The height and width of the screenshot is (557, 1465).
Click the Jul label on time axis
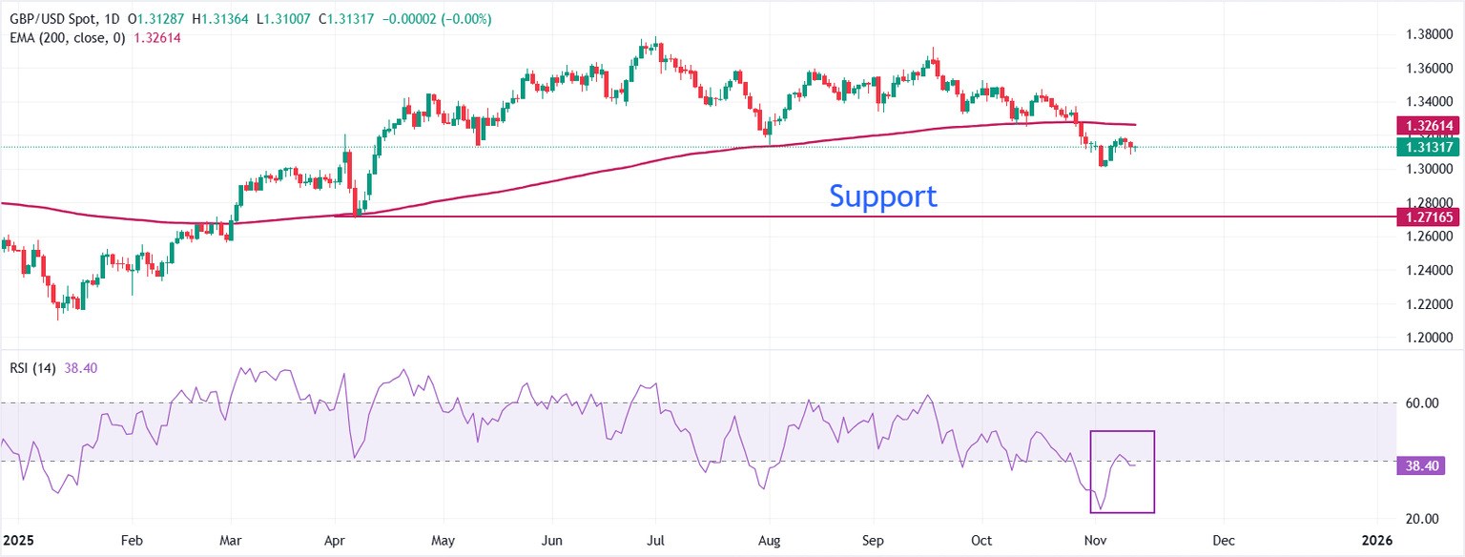tap(655, 540)
